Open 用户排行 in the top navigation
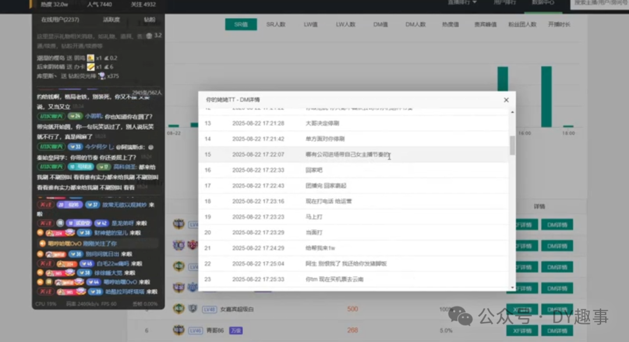This screenshot has width=629, height=342. click(504, 2)
